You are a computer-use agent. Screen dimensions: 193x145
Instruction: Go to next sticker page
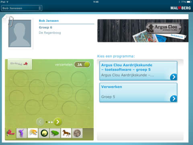(57, 122)
